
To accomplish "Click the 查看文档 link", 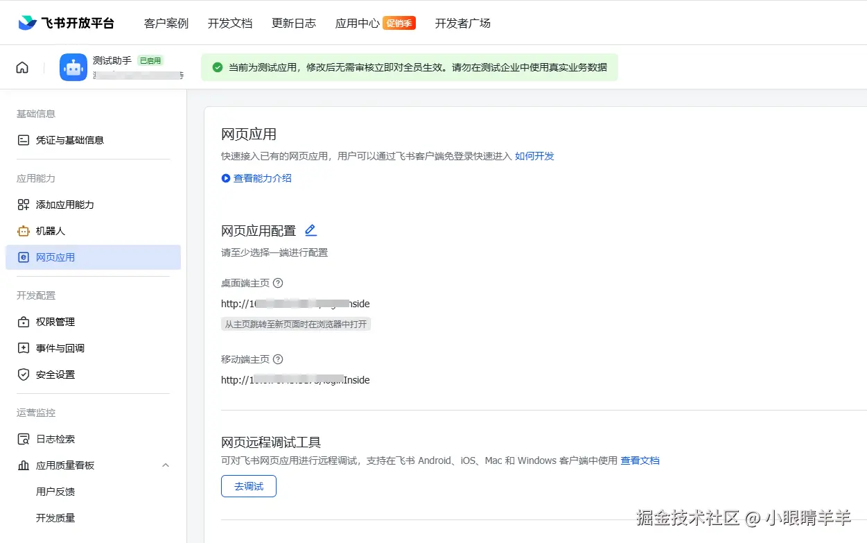I will (x=640, y=460).
